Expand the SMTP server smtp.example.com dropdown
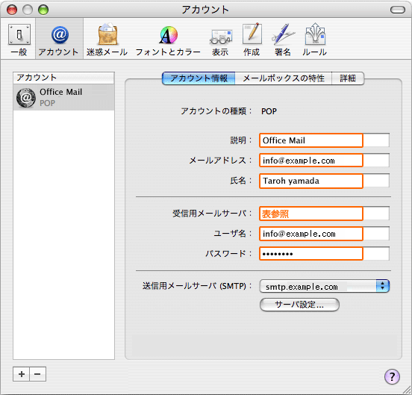The image size is (412, 395). click(325, 286)
